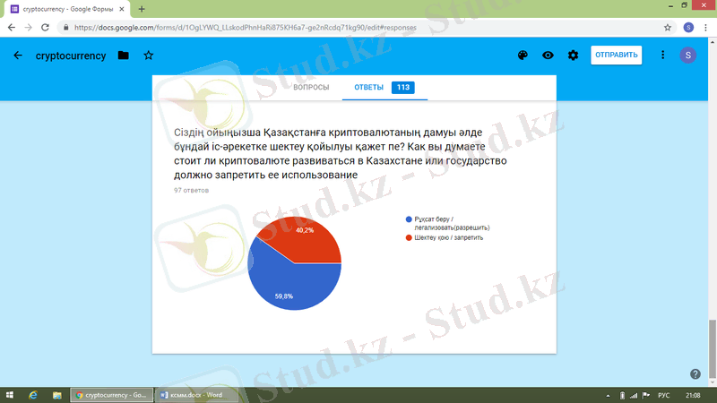
Task: Click the form title cryptocurrency
Action: pyautogui.click(x=71, y=56)
